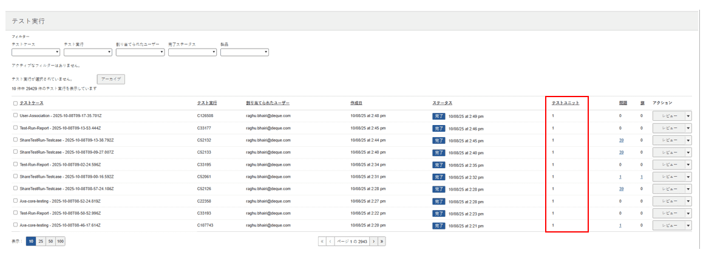Click 完了 badge for Axe-core-testing C107743 row
706x258 pixels.
(439, 225)
